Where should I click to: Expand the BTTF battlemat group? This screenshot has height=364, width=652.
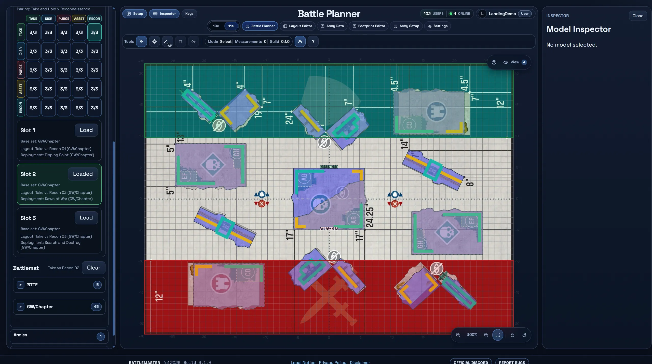click(x=21, y=285)
